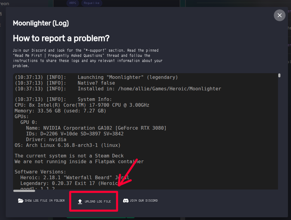Viewport: 291px width, 220px height.
Task: Click the Discord instructions paragraph
Action: [x=88, y=58]
